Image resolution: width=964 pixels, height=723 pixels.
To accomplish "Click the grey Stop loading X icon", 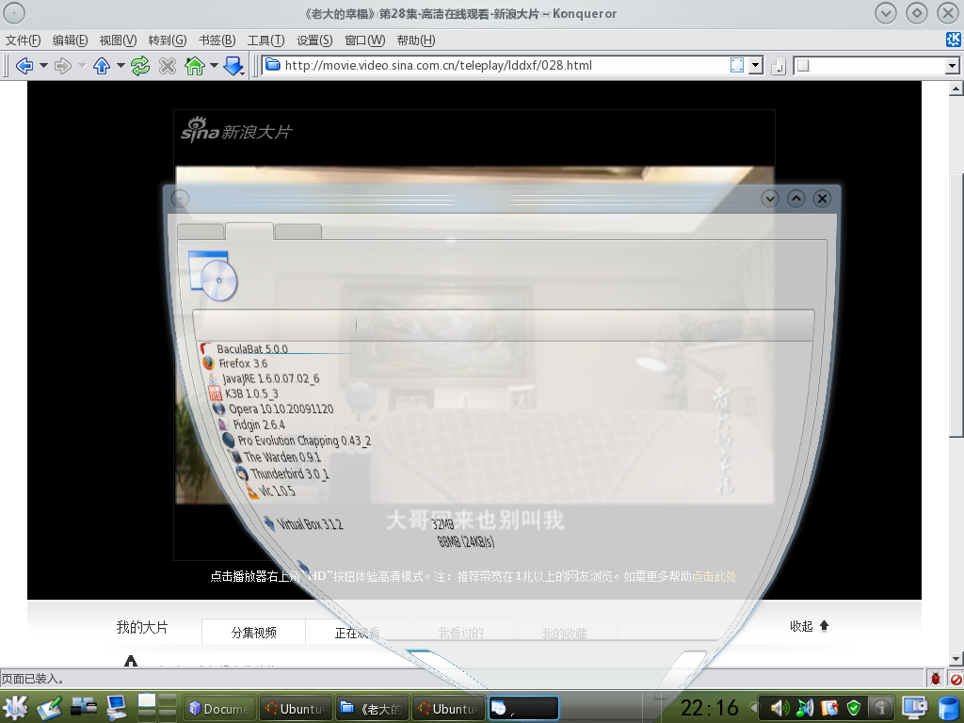I will click(x=168, y=65).
